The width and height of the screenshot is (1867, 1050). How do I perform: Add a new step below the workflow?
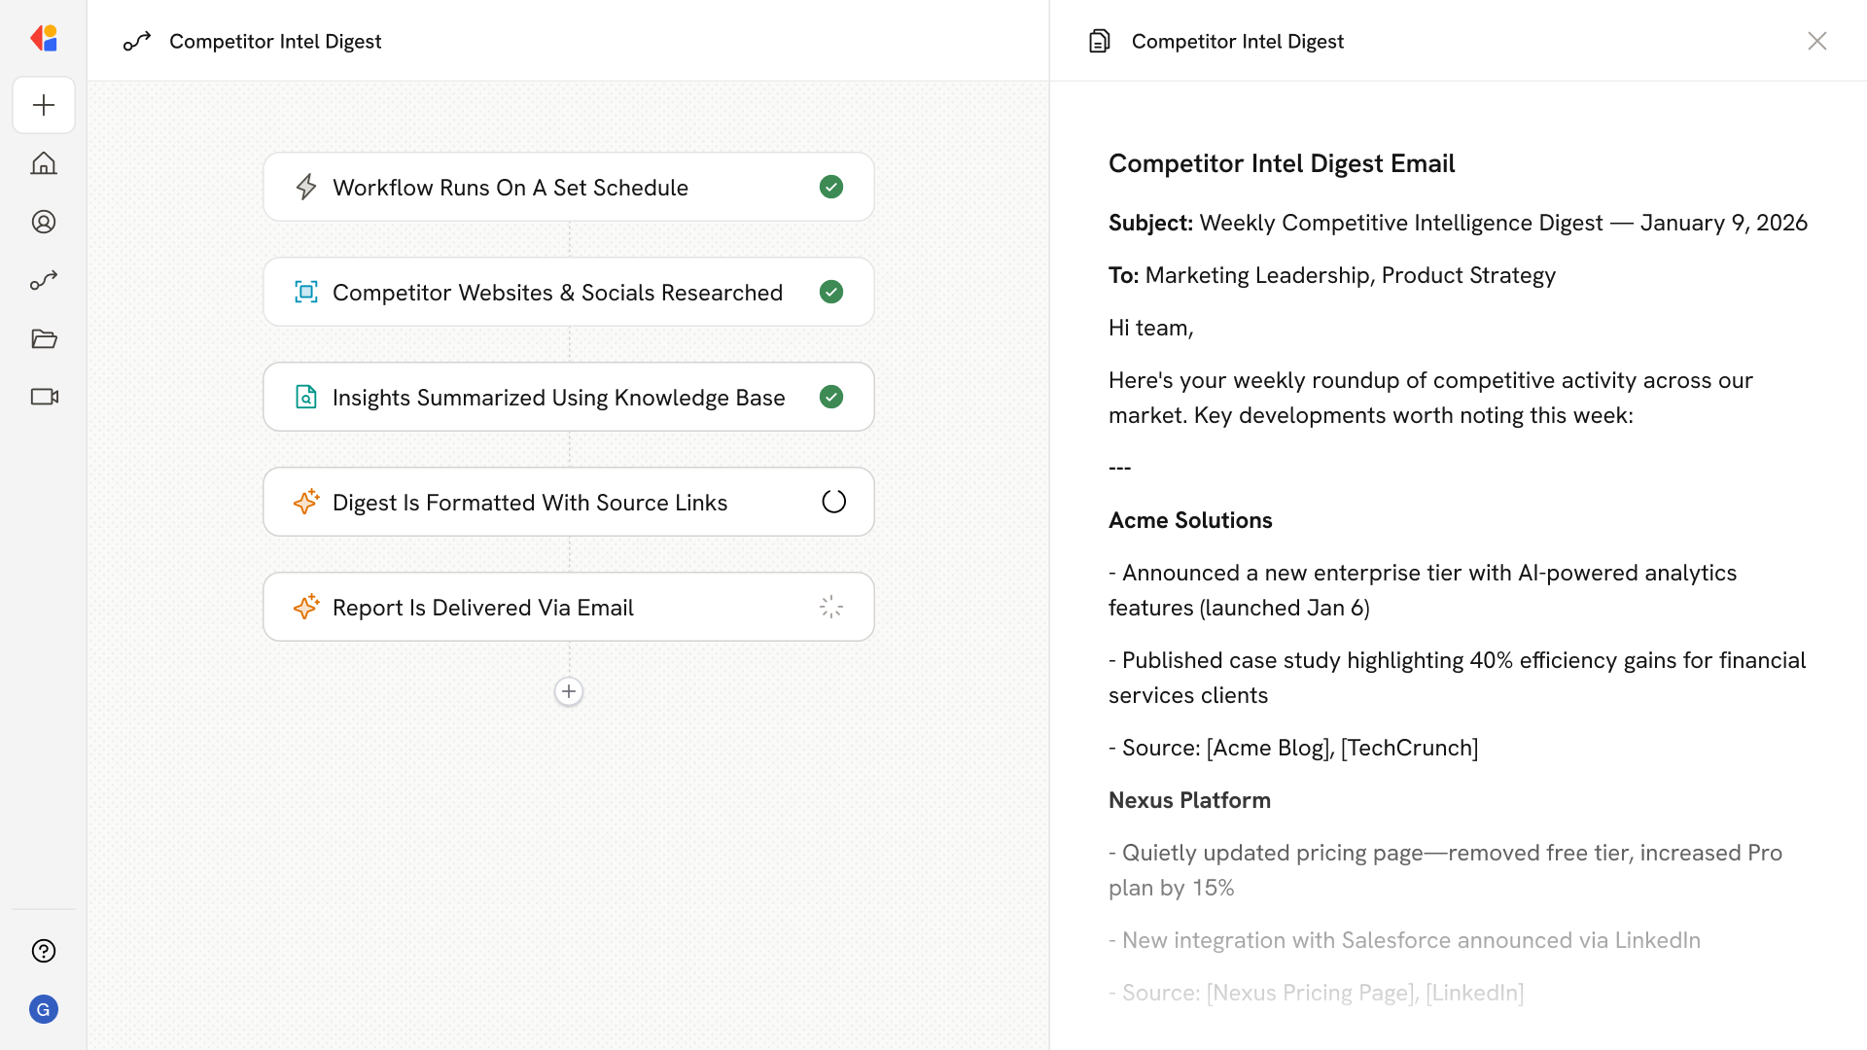569,691
